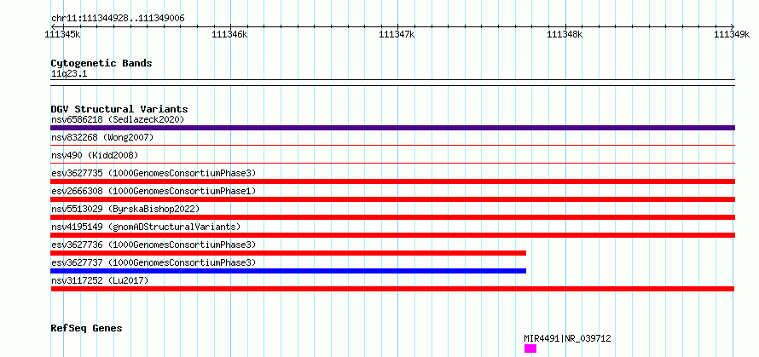759x357 pixels.
Task: Click the thin red nsv490 variant line
Action: (x=392, y=163)
